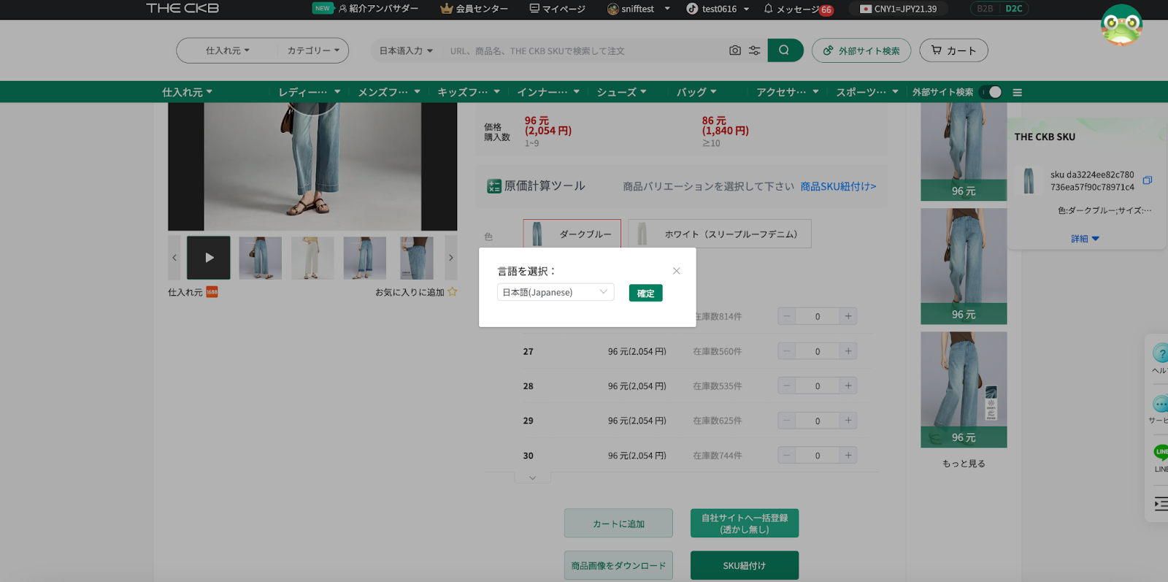The image size is (1168, 582).
Task: Open the CNY1=JPY21.39 currency selector
Action: click(x=899, y=9)
